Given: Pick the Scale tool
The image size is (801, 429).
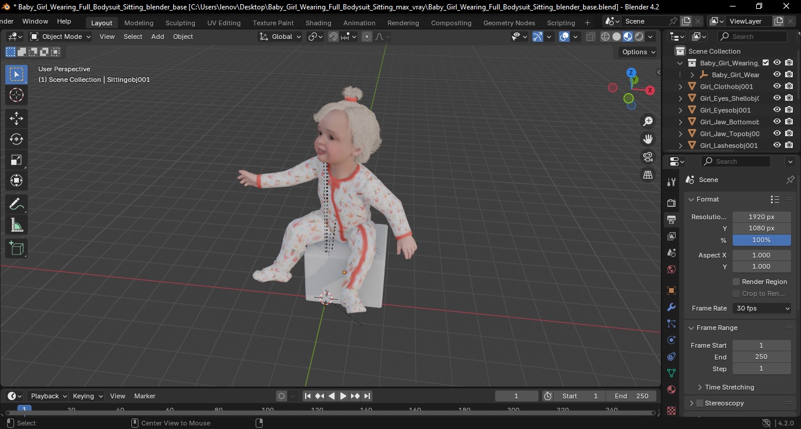Looking at the screenshot, I should click(16, 160).
